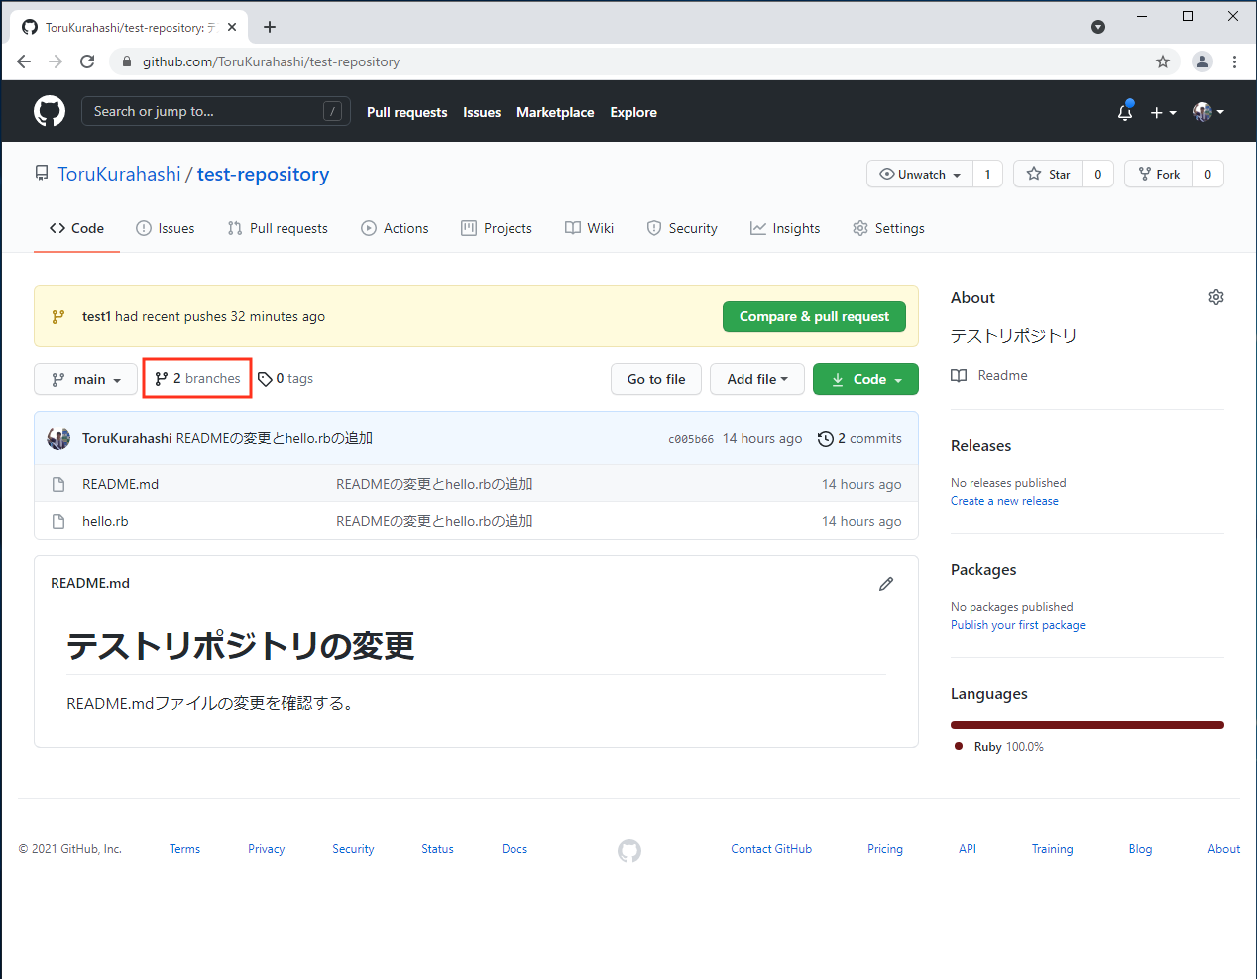Open the user avatar menu in header
The width and height of the screenshot is (1257, 979).
click(x=1208, y=112)
